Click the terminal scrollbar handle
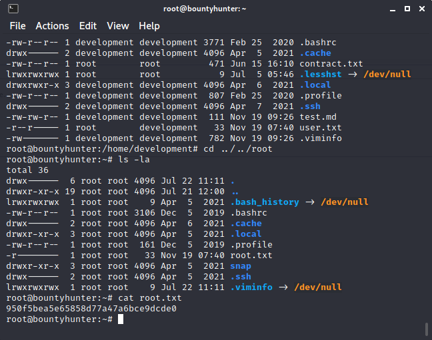The width and height of the screenshot is (432, 340). coord(427,329)
